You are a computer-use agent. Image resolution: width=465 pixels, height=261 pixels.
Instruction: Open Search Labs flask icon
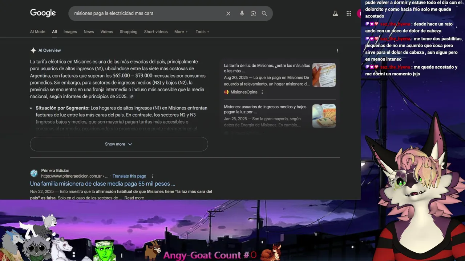point(335,13)
